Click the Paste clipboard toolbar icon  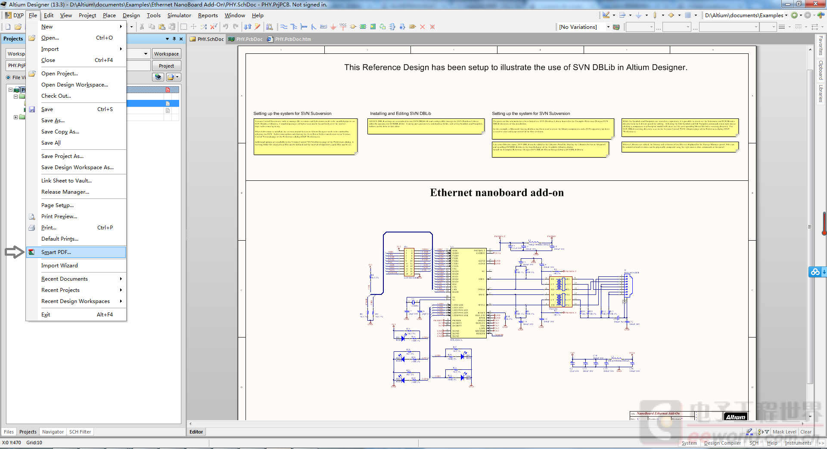point(162,27)
